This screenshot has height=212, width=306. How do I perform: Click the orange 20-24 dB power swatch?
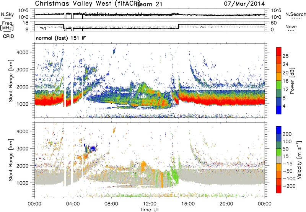(279, 68)
